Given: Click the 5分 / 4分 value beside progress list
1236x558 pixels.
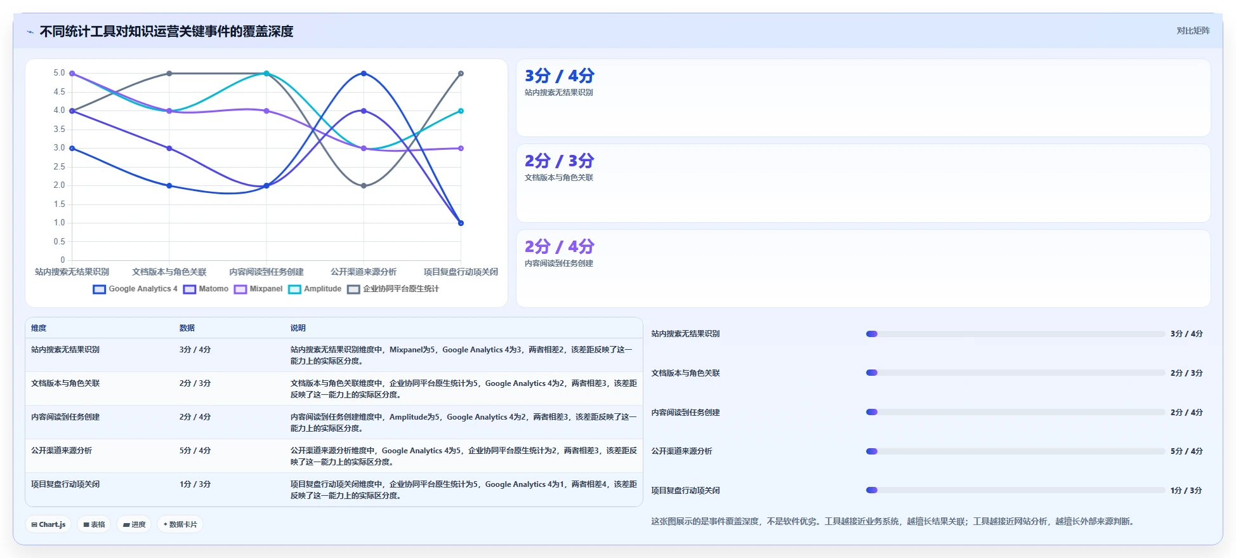Looking at the screenshot, I should [x=1187, y=451].
